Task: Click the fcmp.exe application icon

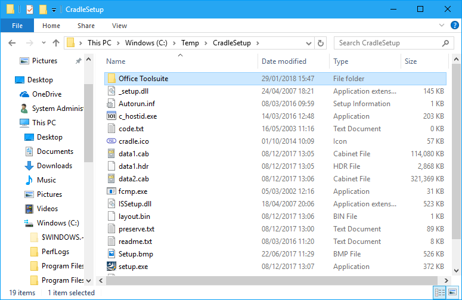Action: click(x=111, y=191)
